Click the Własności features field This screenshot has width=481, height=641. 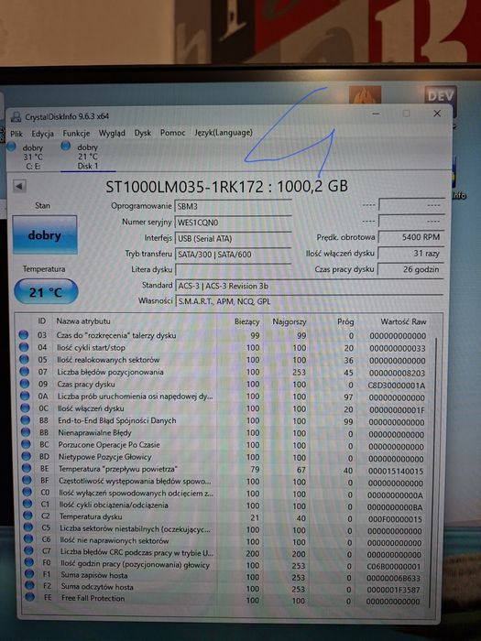(x=310, y=301)
